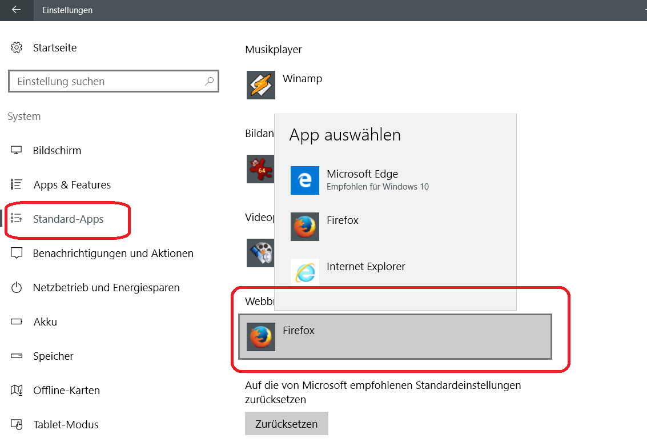Click the Offline-Karten map icon

pyautogui.click(x=17, y=390)
